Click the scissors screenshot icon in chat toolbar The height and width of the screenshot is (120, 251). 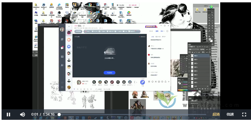click(156, 82)
